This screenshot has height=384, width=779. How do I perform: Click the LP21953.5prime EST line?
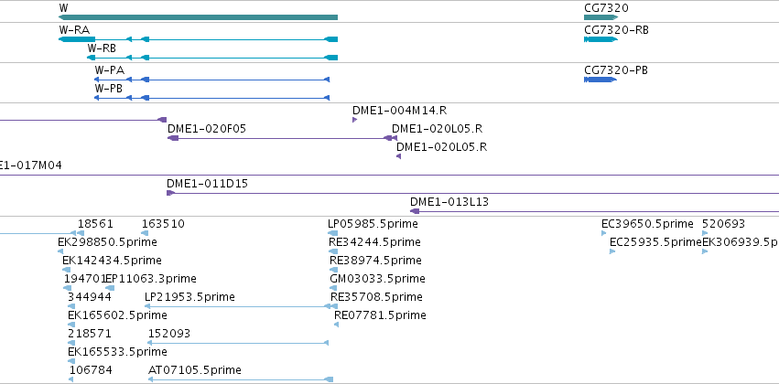click(x=241, y=306)
